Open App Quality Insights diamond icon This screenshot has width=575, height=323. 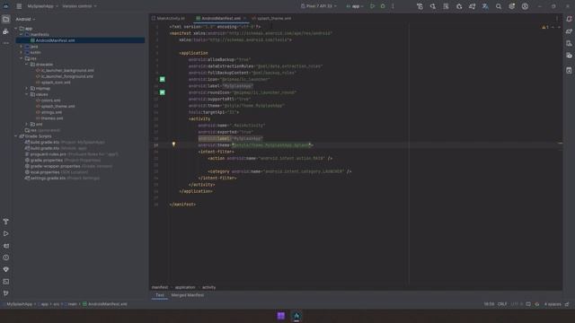[x=6, y=269]
